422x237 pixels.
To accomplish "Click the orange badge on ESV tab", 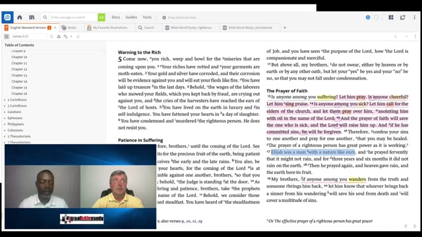I will [49, 28].
